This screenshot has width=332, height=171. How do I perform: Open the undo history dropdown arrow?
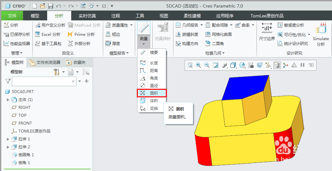pos(64,6)
